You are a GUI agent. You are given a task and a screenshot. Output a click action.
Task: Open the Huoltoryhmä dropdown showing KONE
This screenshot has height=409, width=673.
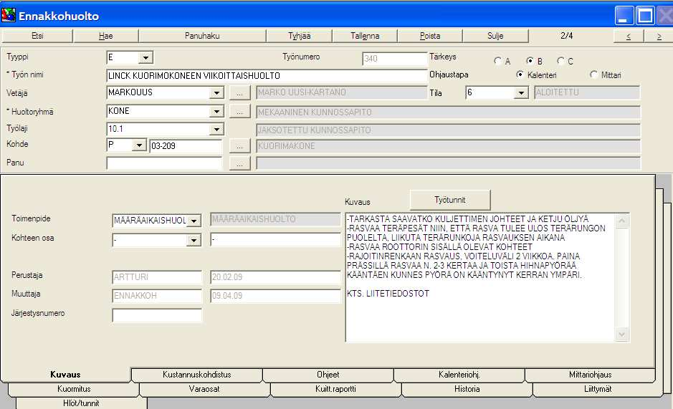pyautogui.click(x=216, y=112)
